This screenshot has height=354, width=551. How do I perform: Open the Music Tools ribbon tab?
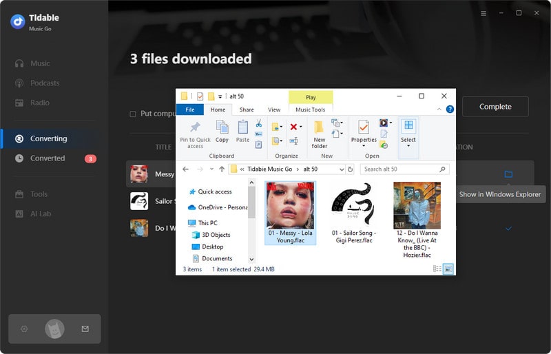[x=311, y=110]
